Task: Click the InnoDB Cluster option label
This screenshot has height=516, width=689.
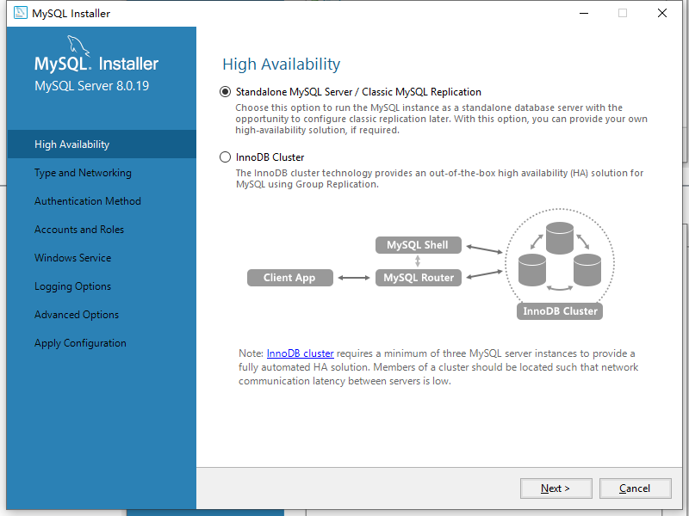Action: [x=270, y=157]
